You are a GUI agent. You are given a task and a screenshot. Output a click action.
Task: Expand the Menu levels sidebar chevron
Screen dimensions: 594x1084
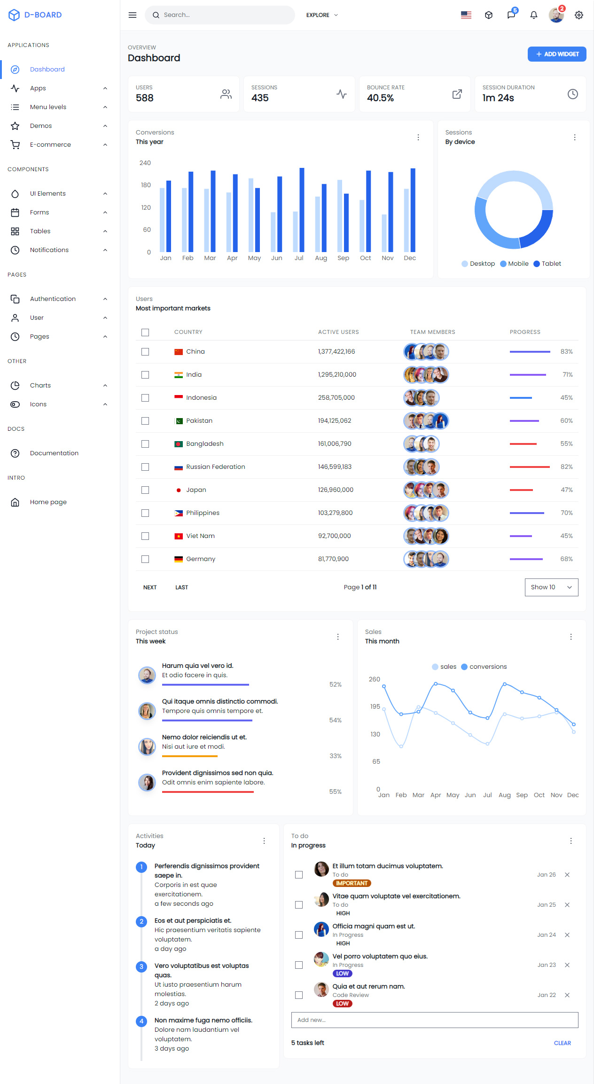pyautogui.click(x=105, y=107)
